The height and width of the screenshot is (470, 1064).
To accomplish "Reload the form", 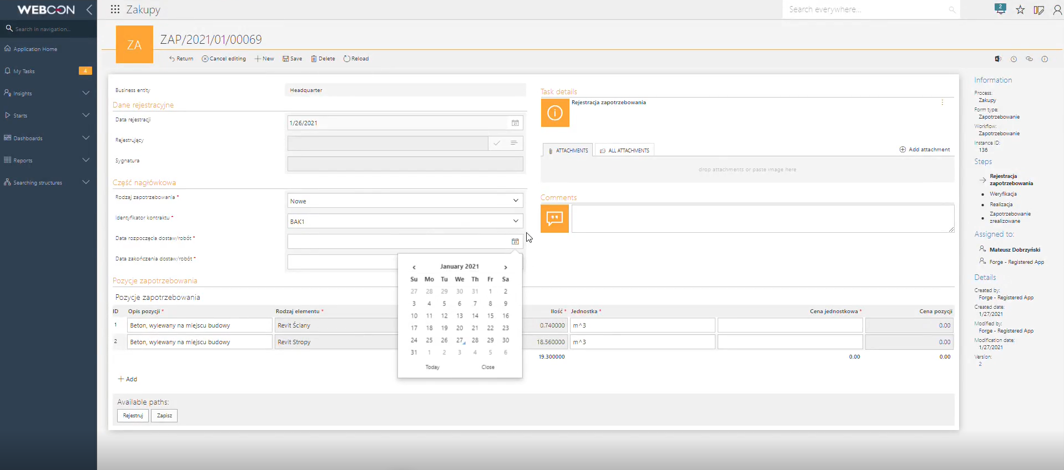I will pos(356,59).
